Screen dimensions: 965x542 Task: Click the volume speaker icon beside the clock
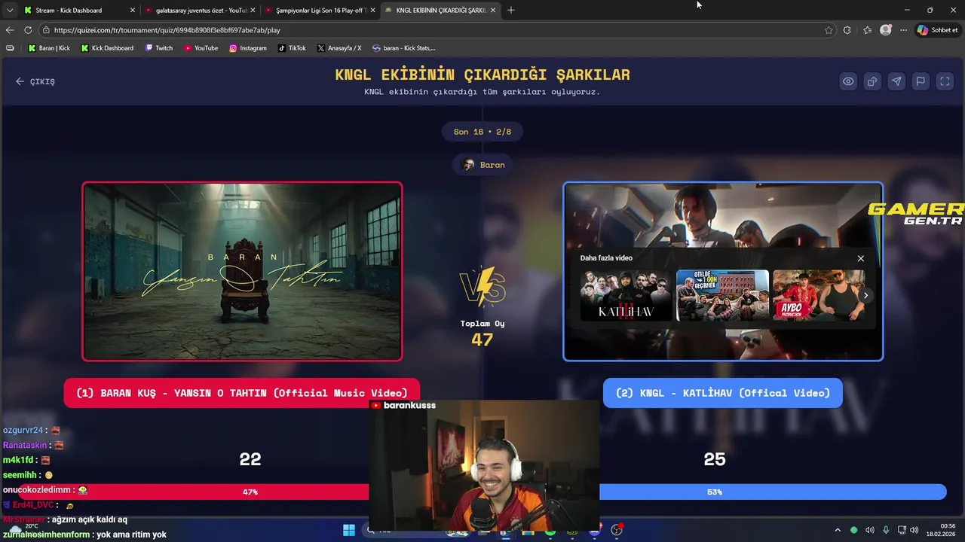click(914, 530)
